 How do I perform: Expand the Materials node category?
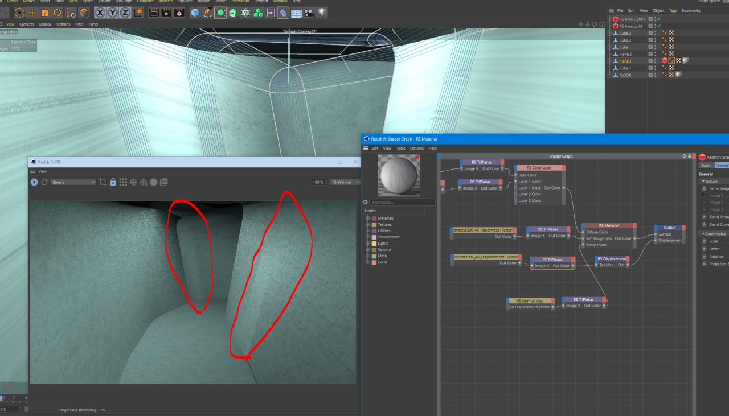tap(368, 218)
